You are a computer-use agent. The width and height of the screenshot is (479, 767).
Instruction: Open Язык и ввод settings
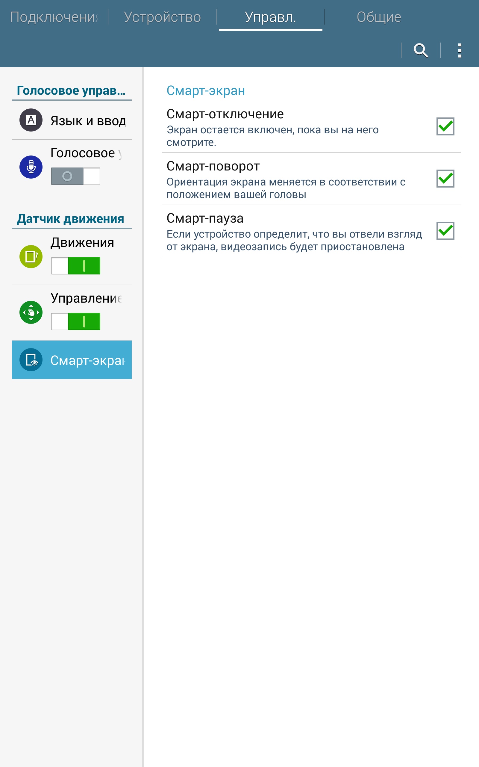coord(72,120)
